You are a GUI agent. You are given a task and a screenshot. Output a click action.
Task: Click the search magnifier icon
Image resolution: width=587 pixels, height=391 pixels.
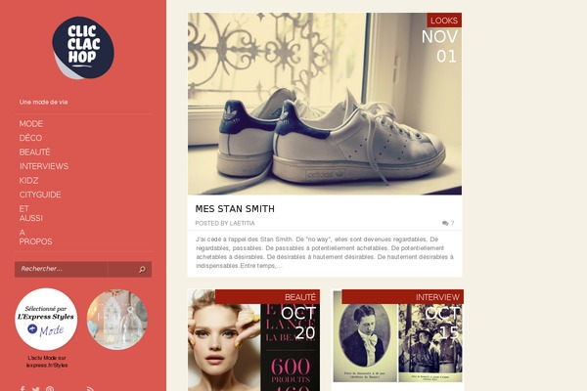[x=142, y=270]
